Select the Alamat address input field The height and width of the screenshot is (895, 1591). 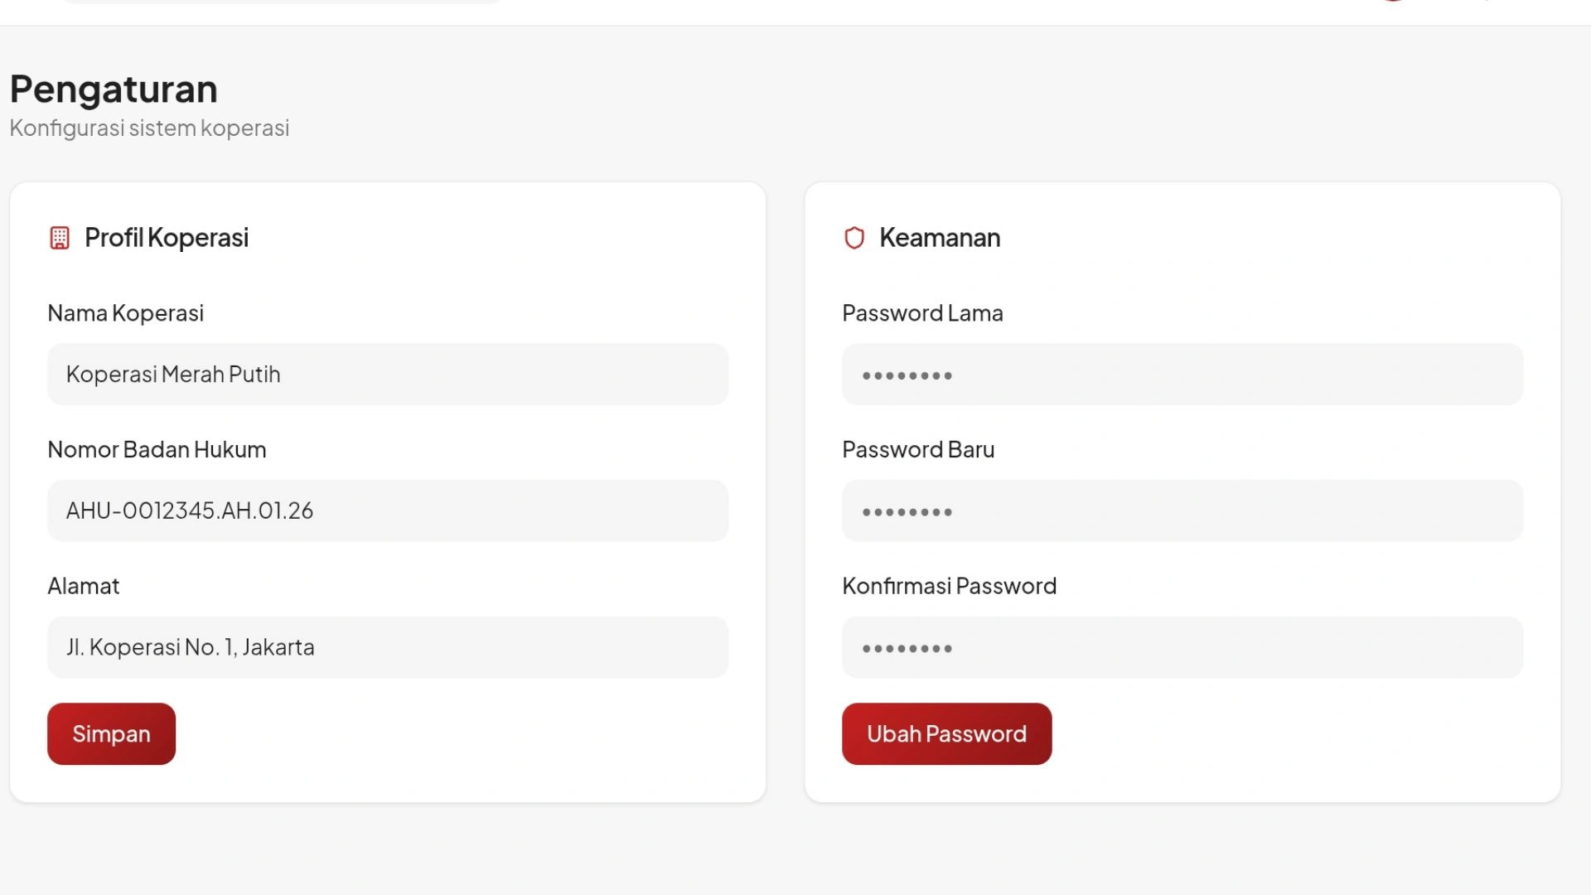(x=387, y=647)
